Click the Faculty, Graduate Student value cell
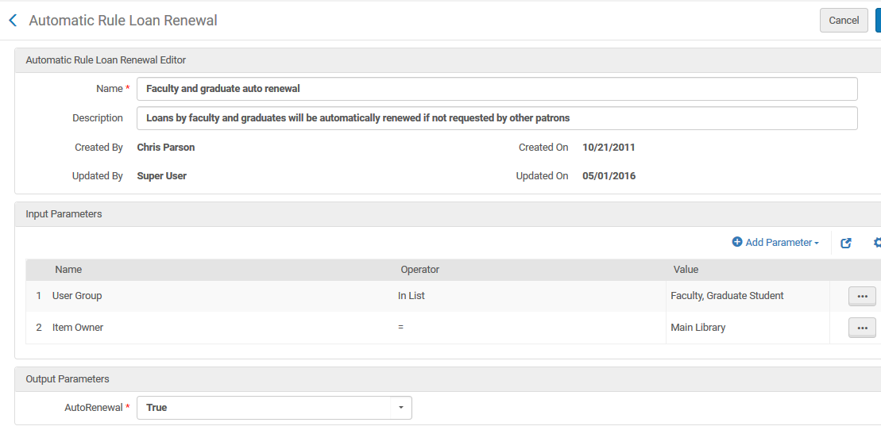The width and height of the screenshot is (881, 430). click(727, 296)
